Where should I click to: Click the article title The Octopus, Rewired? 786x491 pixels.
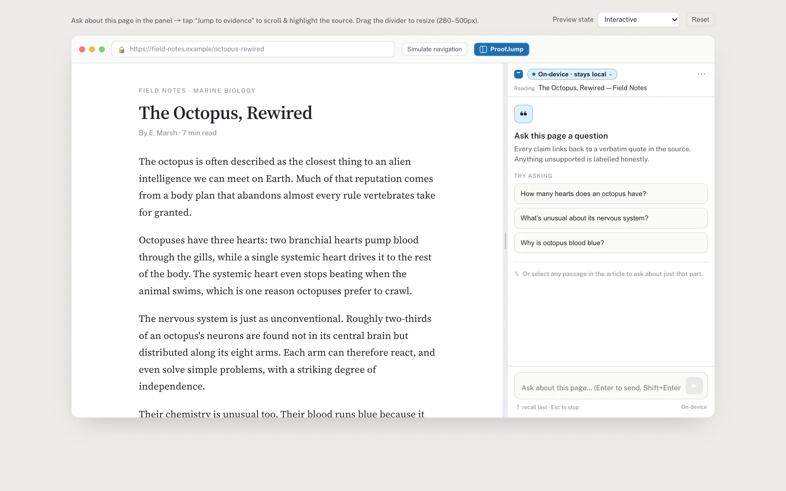point(226,113)
